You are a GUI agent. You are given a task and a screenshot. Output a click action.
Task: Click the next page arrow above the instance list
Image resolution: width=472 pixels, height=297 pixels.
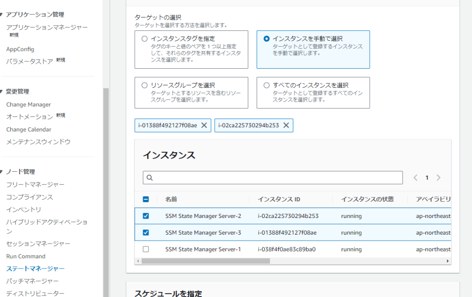(438, 177)
